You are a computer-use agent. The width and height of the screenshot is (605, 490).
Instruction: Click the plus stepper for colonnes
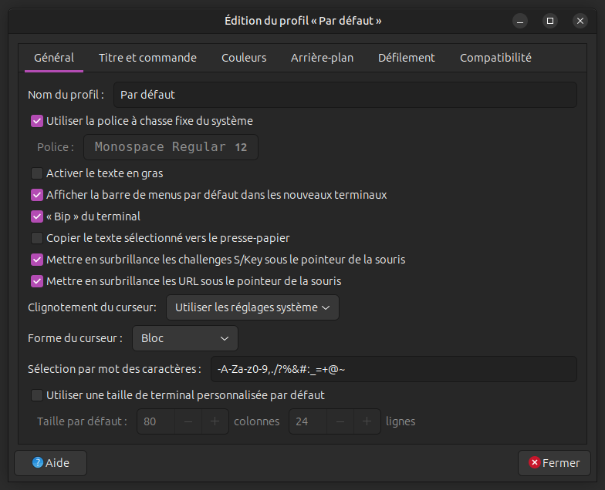pos(215,421)
